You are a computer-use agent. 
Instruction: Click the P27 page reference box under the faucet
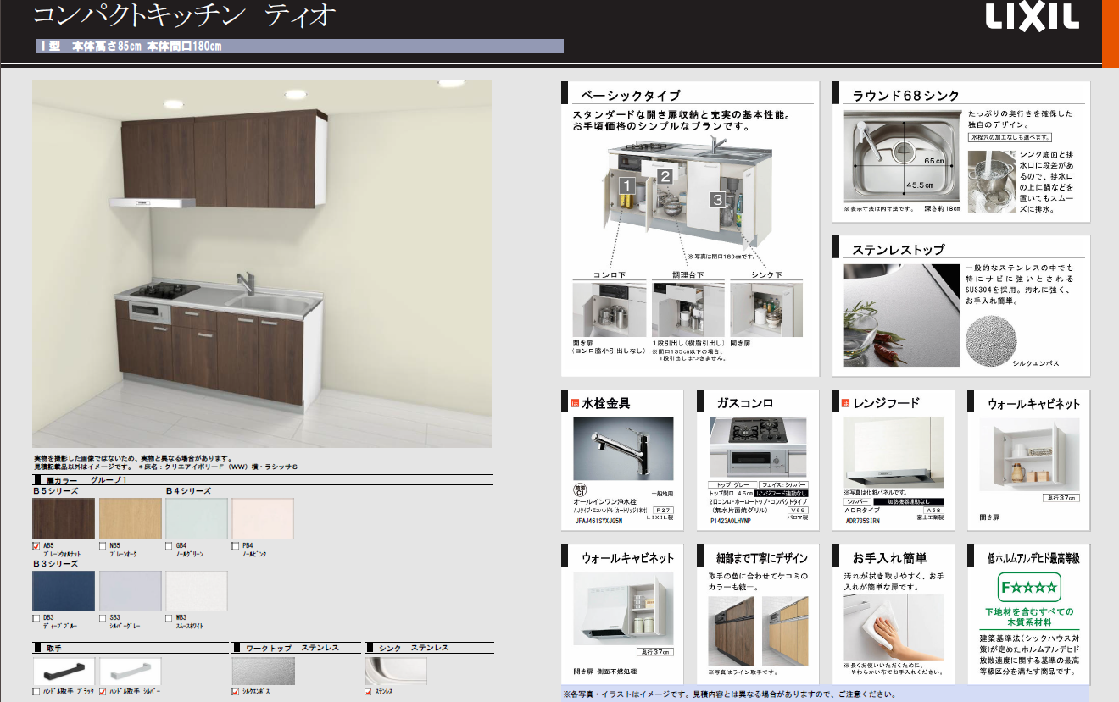click(663, 511)
